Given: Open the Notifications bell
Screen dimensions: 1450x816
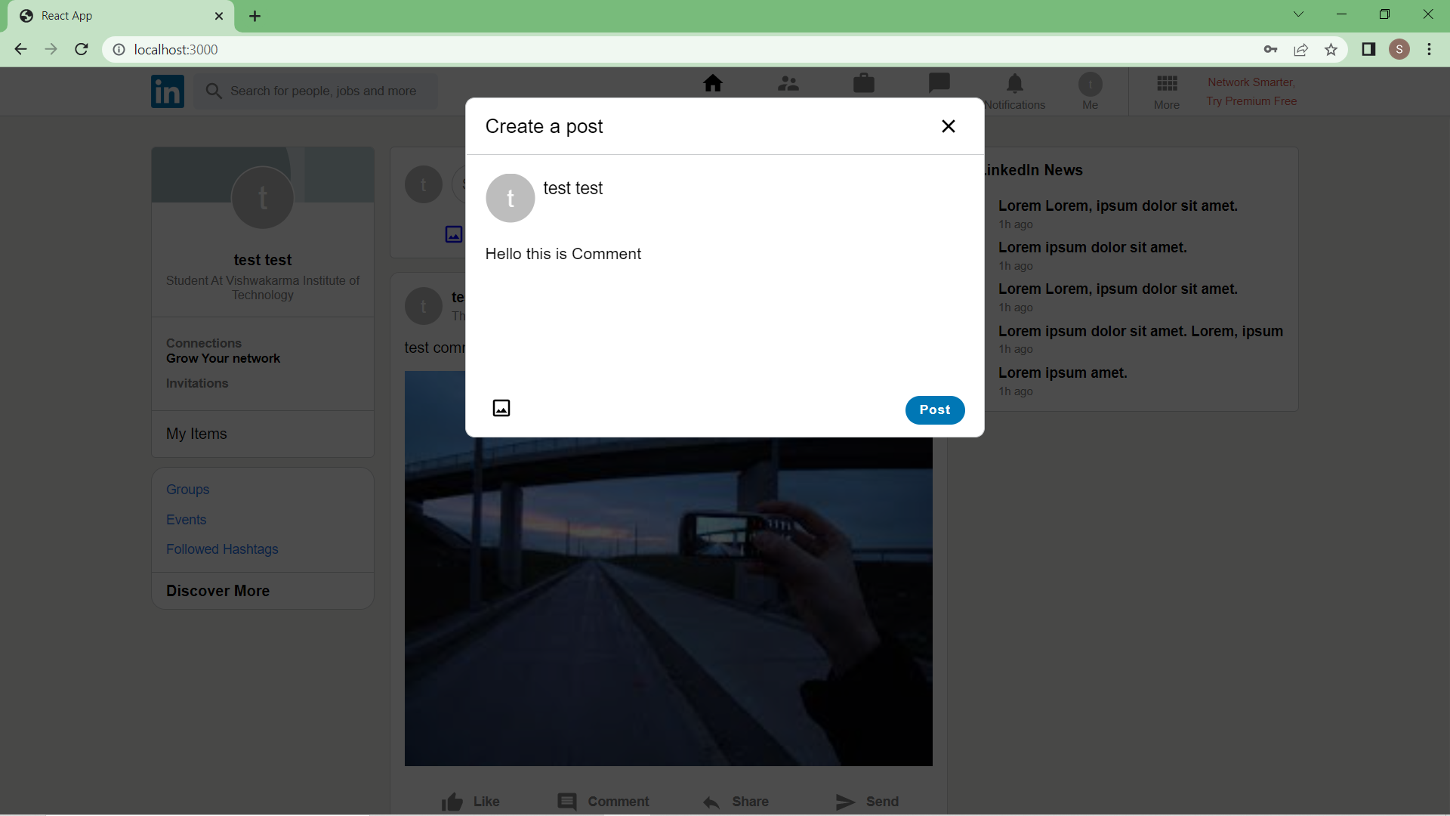Looking at the screenshot, I should [x=1014, y=83].
